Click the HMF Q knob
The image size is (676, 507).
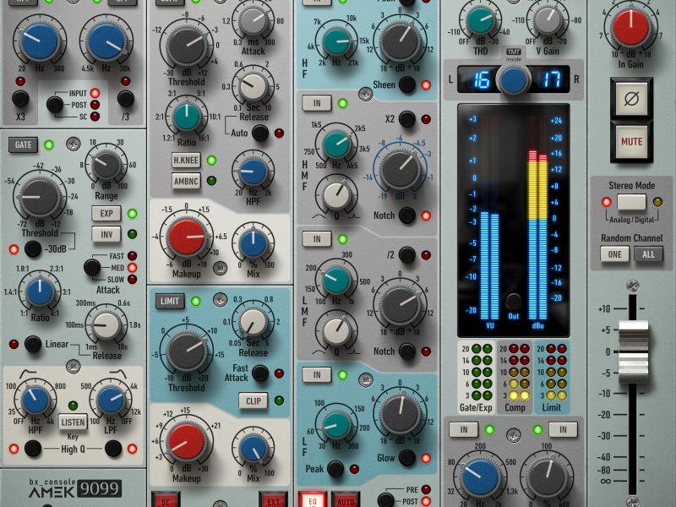pos(336,195)
